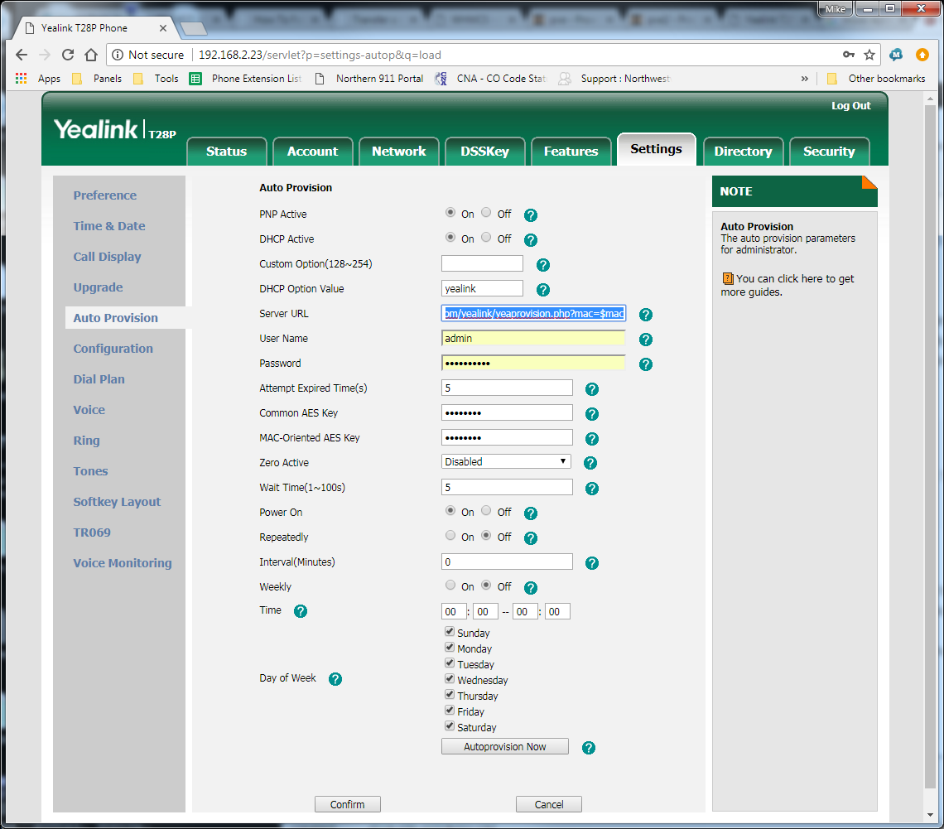Click the guide icon in the NOTE panel

click(x=727, y=279)
